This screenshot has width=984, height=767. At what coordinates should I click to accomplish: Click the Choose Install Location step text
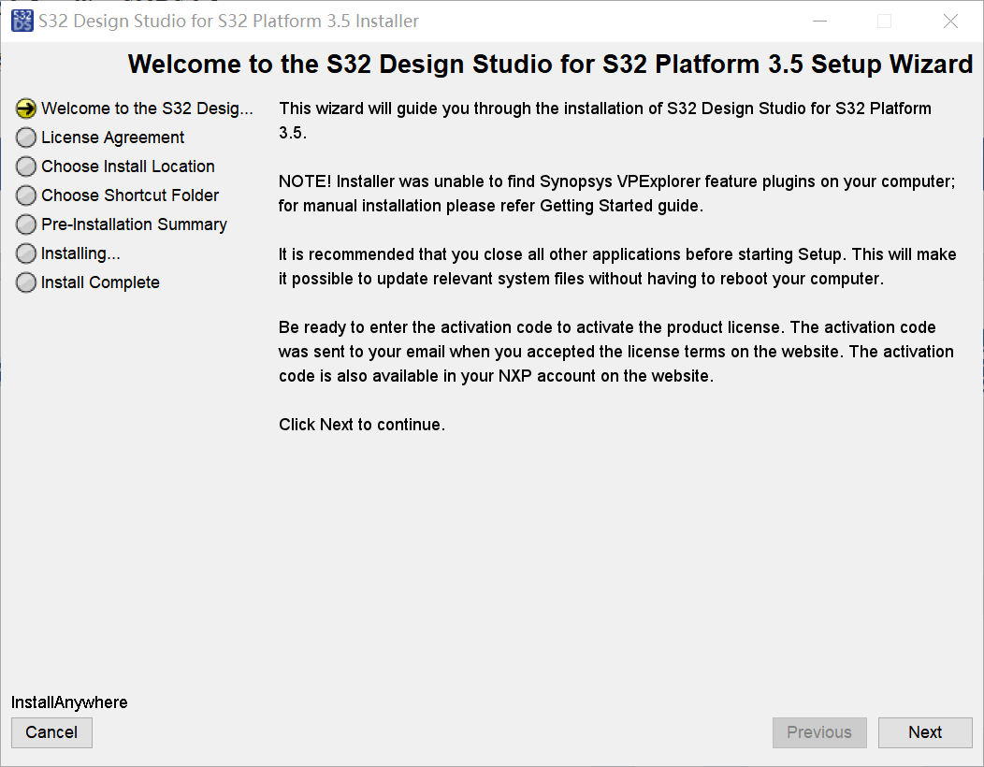[128, 166]
